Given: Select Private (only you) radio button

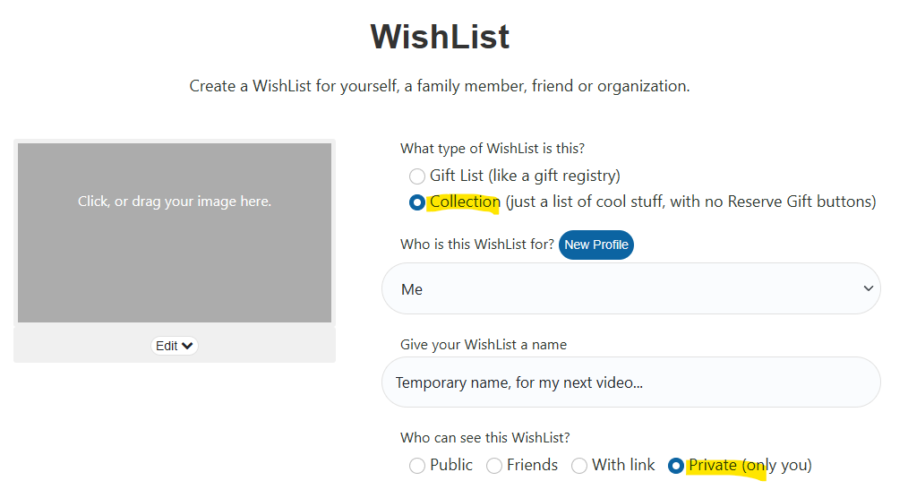Looking at the screenshot, I should 676,466.
